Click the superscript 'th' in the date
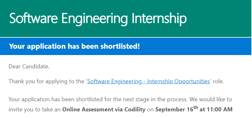Image resolution: width=252 pixels, height=118 pixels. [195, 108]
